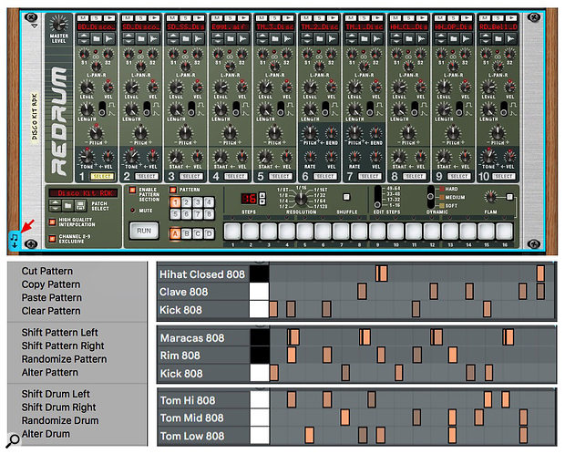The image size is (565, 454).
Task: Trigger channel 3 sample with play arrow
Action: pyautogui.click(x=199, y=18)
